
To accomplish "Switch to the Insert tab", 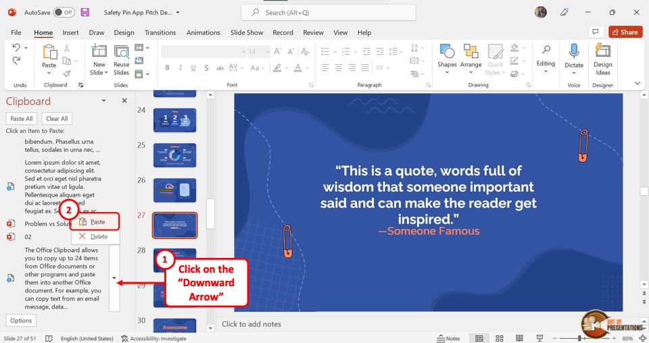I will tap(70, 32).
